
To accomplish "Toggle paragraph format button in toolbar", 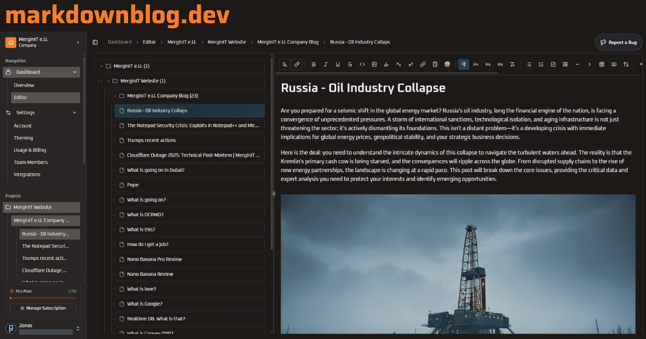I will click(464, 65).
